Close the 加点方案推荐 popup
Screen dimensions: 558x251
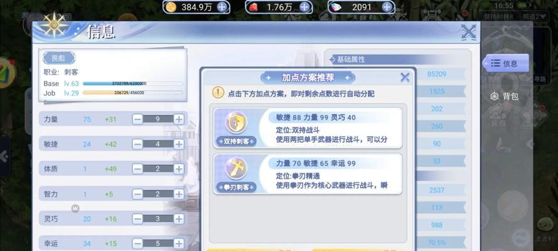coord(405,77)
